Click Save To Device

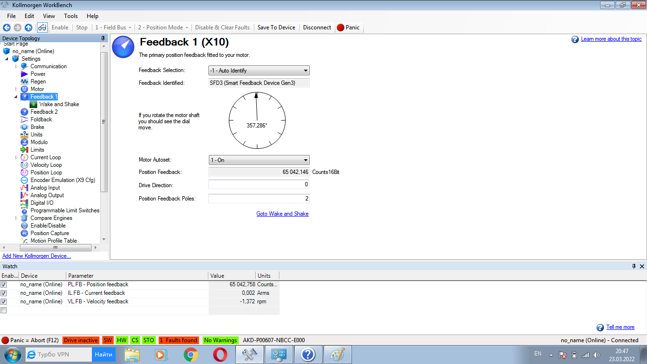coord(276,27)
